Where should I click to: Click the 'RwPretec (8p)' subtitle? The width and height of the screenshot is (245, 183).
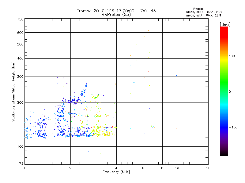(x=116, y=15)
